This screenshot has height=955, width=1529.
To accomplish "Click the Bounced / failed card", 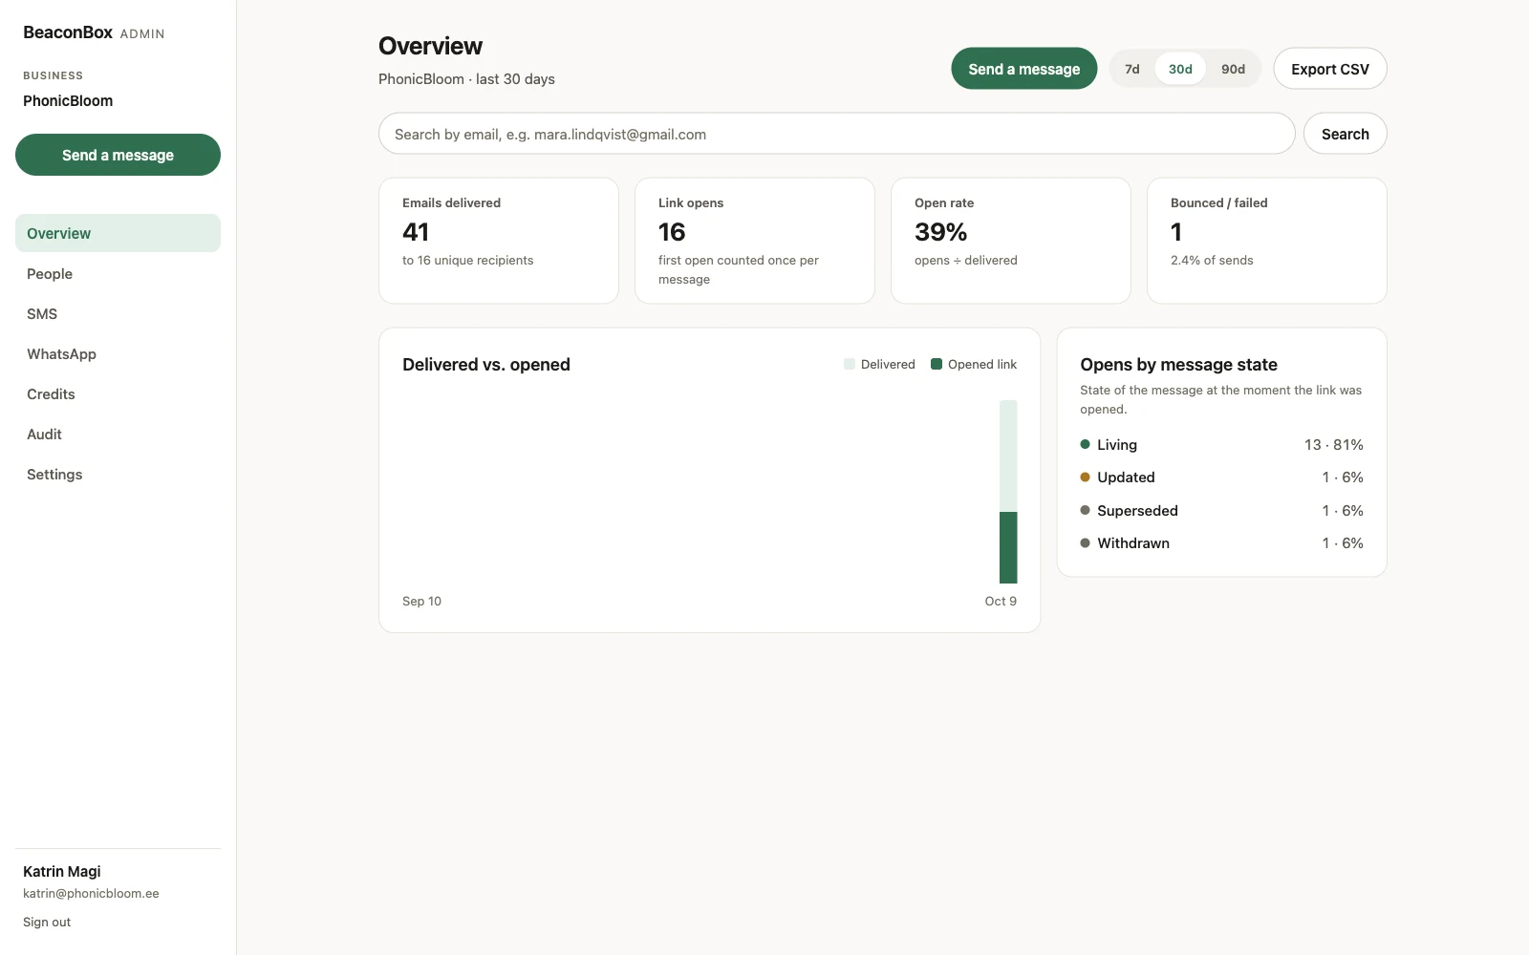I will (x=1267, y=241).
